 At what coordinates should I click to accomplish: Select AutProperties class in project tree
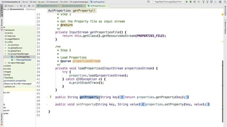(20, 57)
